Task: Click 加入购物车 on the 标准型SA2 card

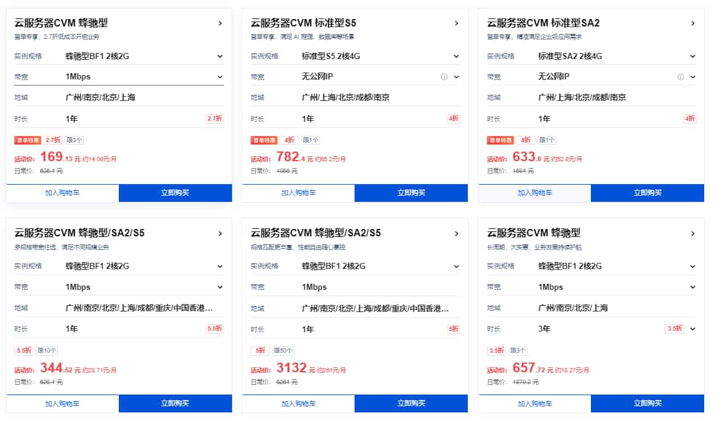Action: click(534, 193)
